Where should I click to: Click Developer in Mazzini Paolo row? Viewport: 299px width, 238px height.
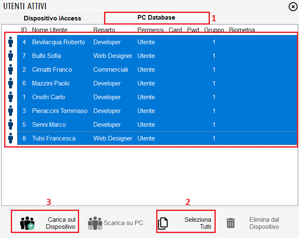point(107,83)
